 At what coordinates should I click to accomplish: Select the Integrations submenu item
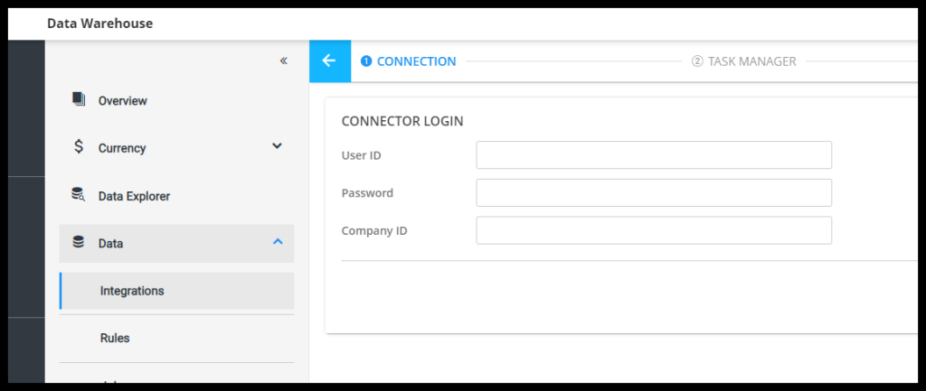pos(132,291)
